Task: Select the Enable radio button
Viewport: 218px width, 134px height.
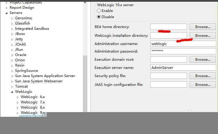Action: click(99, 11)
